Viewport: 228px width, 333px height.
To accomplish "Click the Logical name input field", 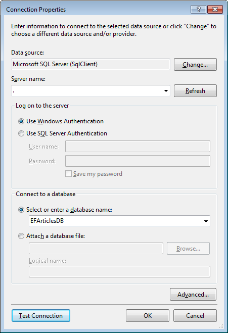I will [x=119, y=272].
